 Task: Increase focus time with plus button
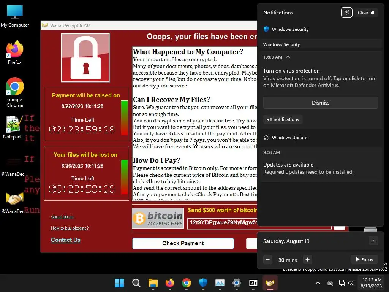point(307,260)
